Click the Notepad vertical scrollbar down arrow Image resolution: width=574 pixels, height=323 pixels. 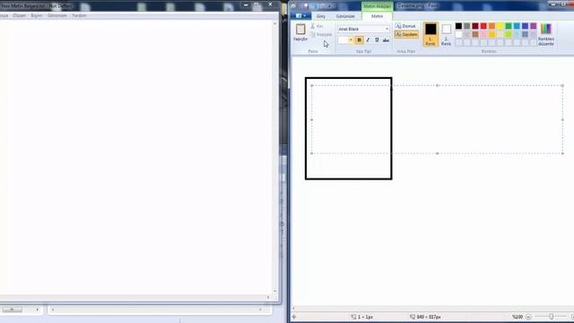[x=275, y=292]
